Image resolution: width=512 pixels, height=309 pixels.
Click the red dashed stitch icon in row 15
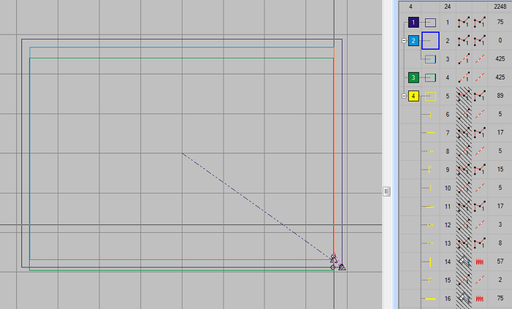480,280
